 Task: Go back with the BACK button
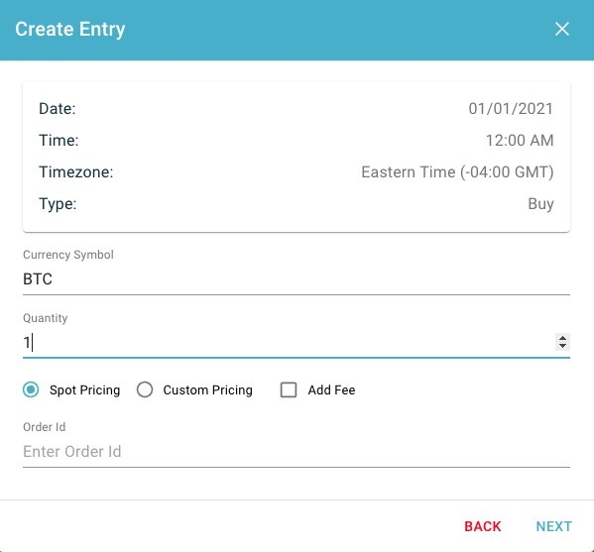click(x=483, y=526)
